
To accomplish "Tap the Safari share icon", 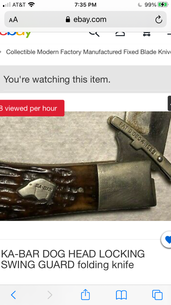I will 85,295.
